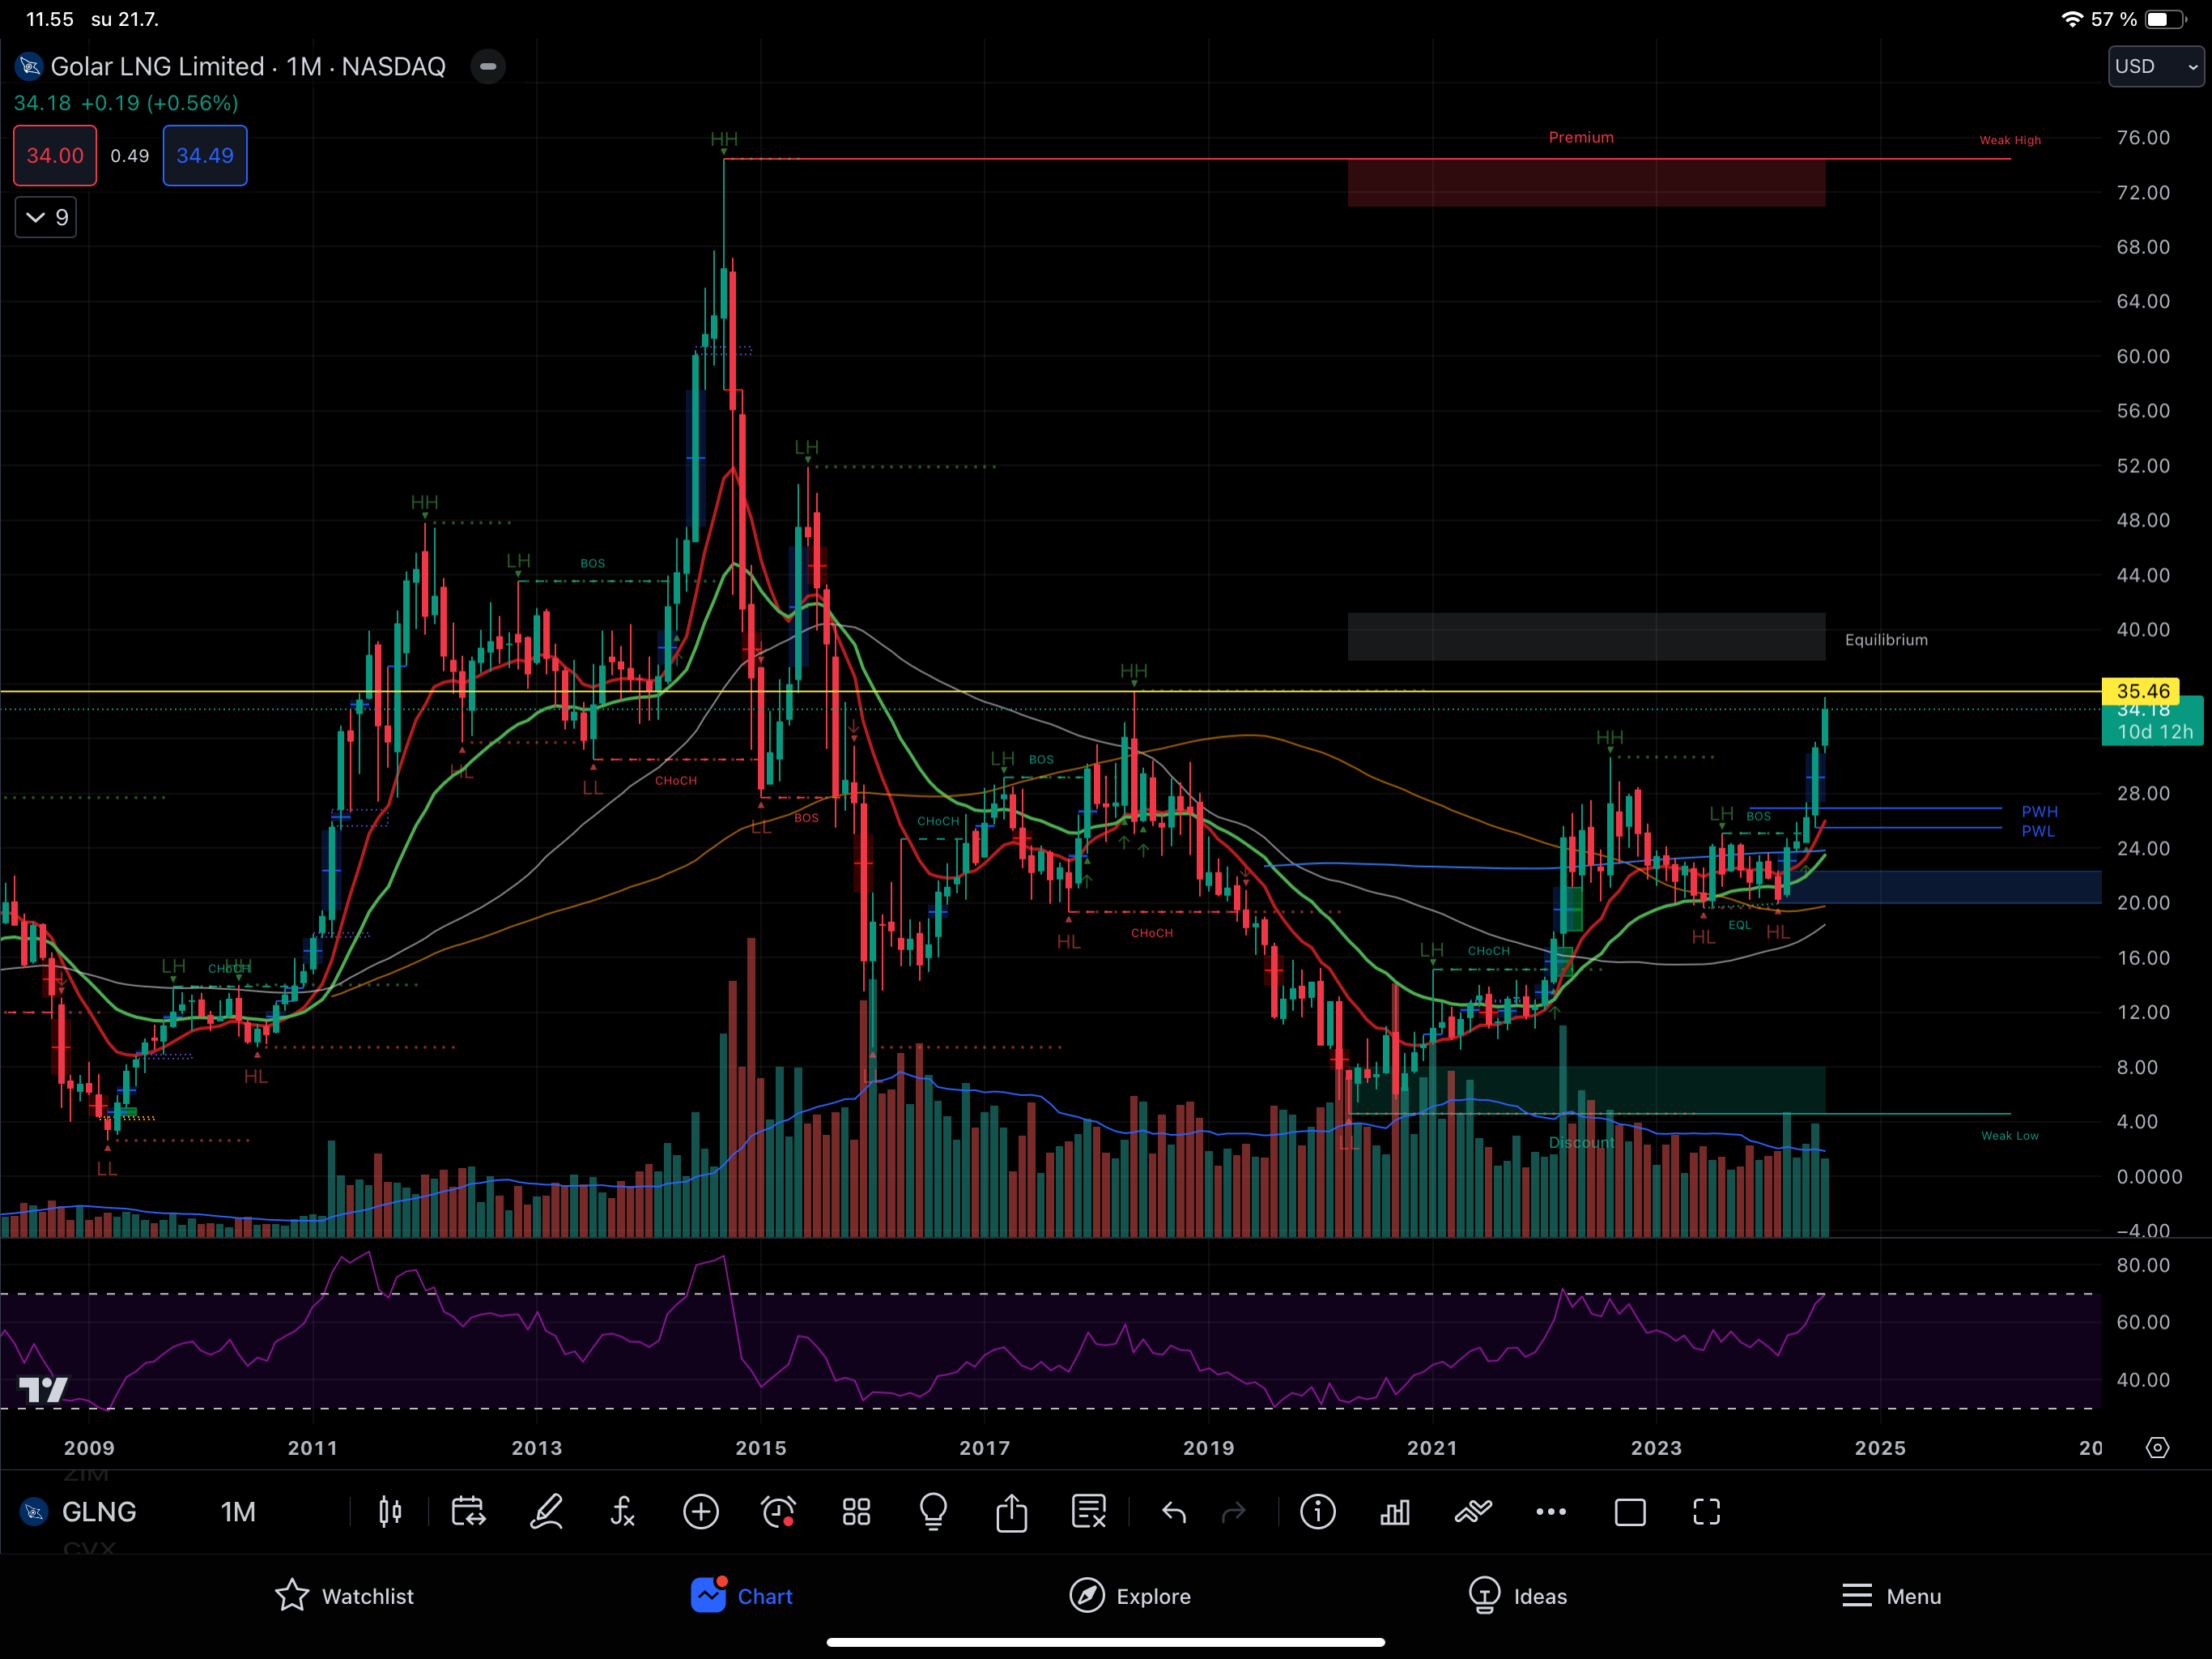Tap the blue 34.49 buy button

[x=205, y=155]
